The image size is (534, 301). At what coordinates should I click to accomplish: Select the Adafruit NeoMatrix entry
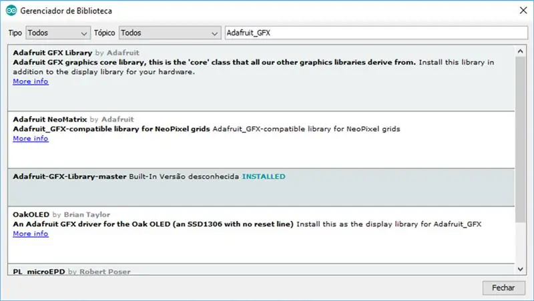click(x=261, y=140)
